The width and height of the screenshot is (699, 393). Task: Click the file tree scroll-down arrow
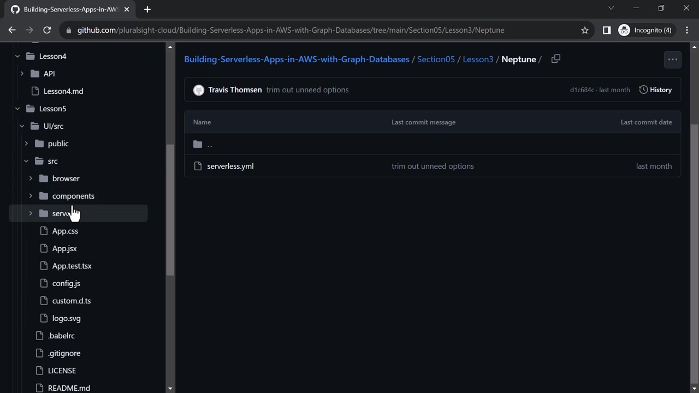[170, 389]
